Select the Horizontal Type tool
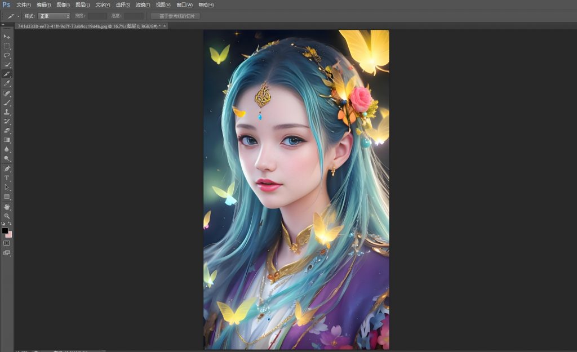Screen dimensions: 577x352 [x=7, y=178]
